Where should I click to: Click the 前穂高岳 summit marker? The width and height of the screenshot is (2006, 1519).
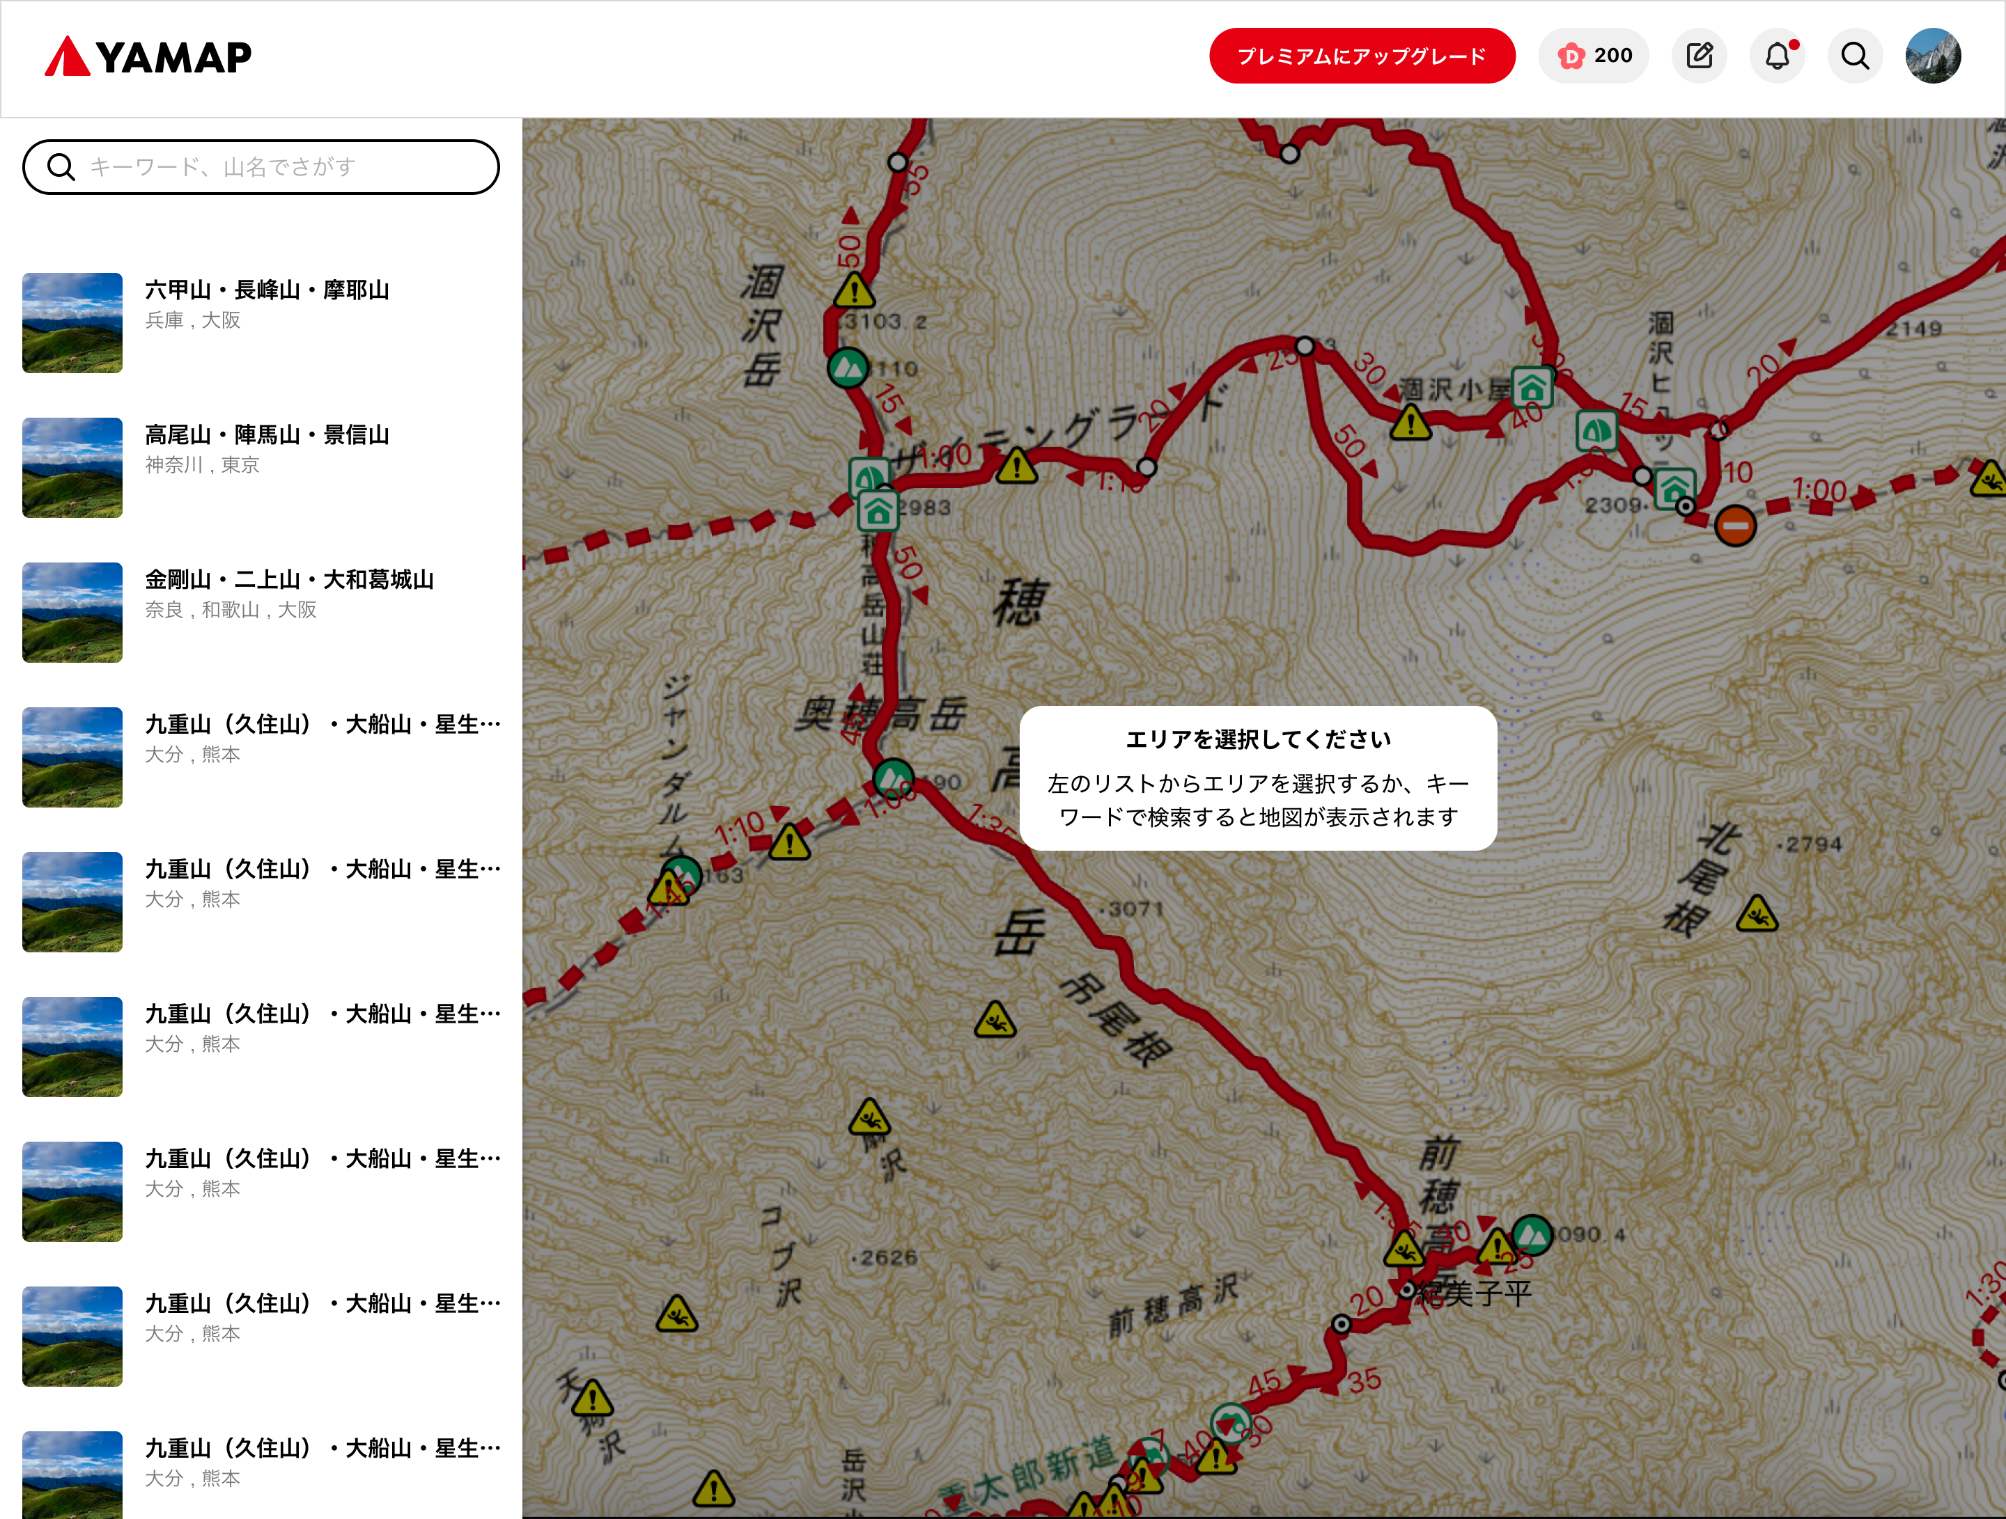1532,1234
